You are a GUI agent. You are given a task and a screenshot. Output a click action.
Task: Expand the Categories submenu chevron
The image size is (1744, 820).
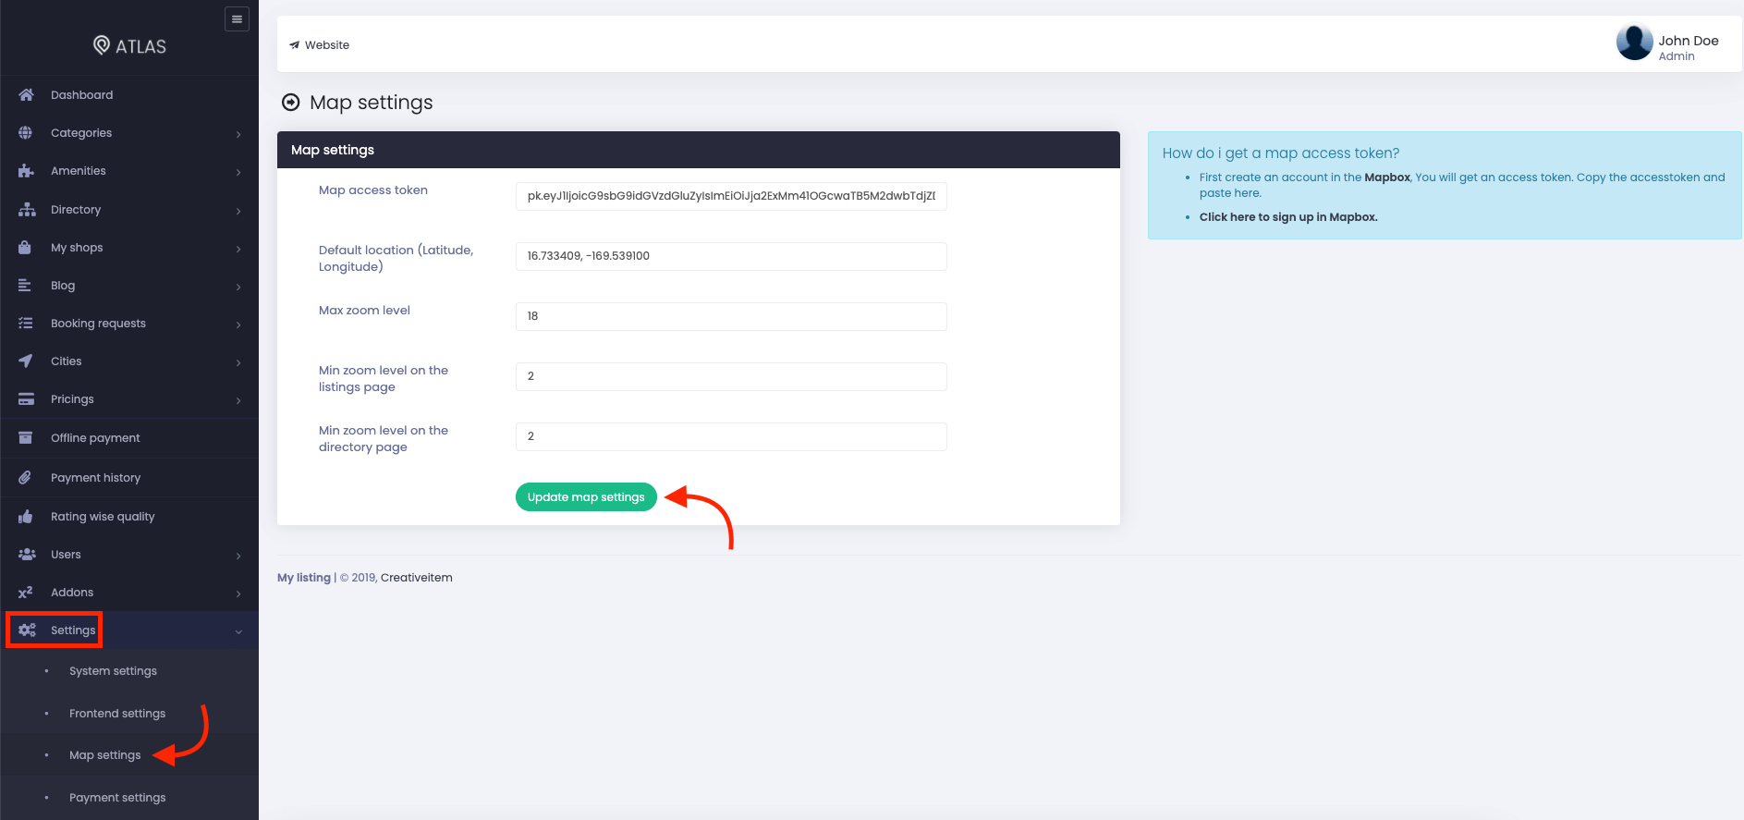238,134
